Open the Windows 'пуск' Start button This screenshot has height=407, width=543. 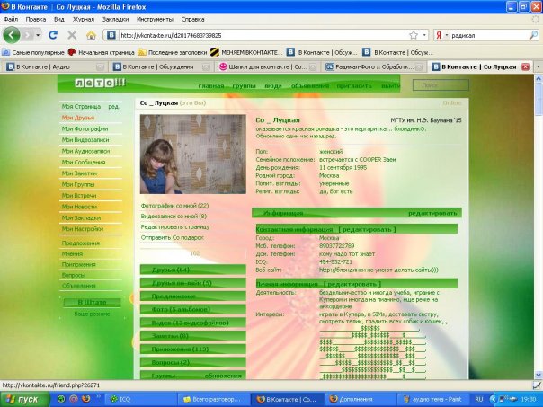23,399
